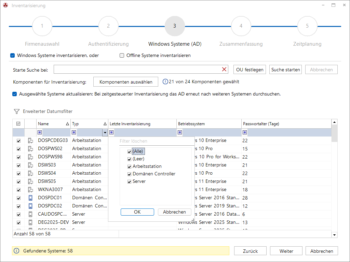The height and width of the screenshot is (262, 350).
Task: Deselect the DOSPDC01 row checkbox
Action: click(18, 198)
